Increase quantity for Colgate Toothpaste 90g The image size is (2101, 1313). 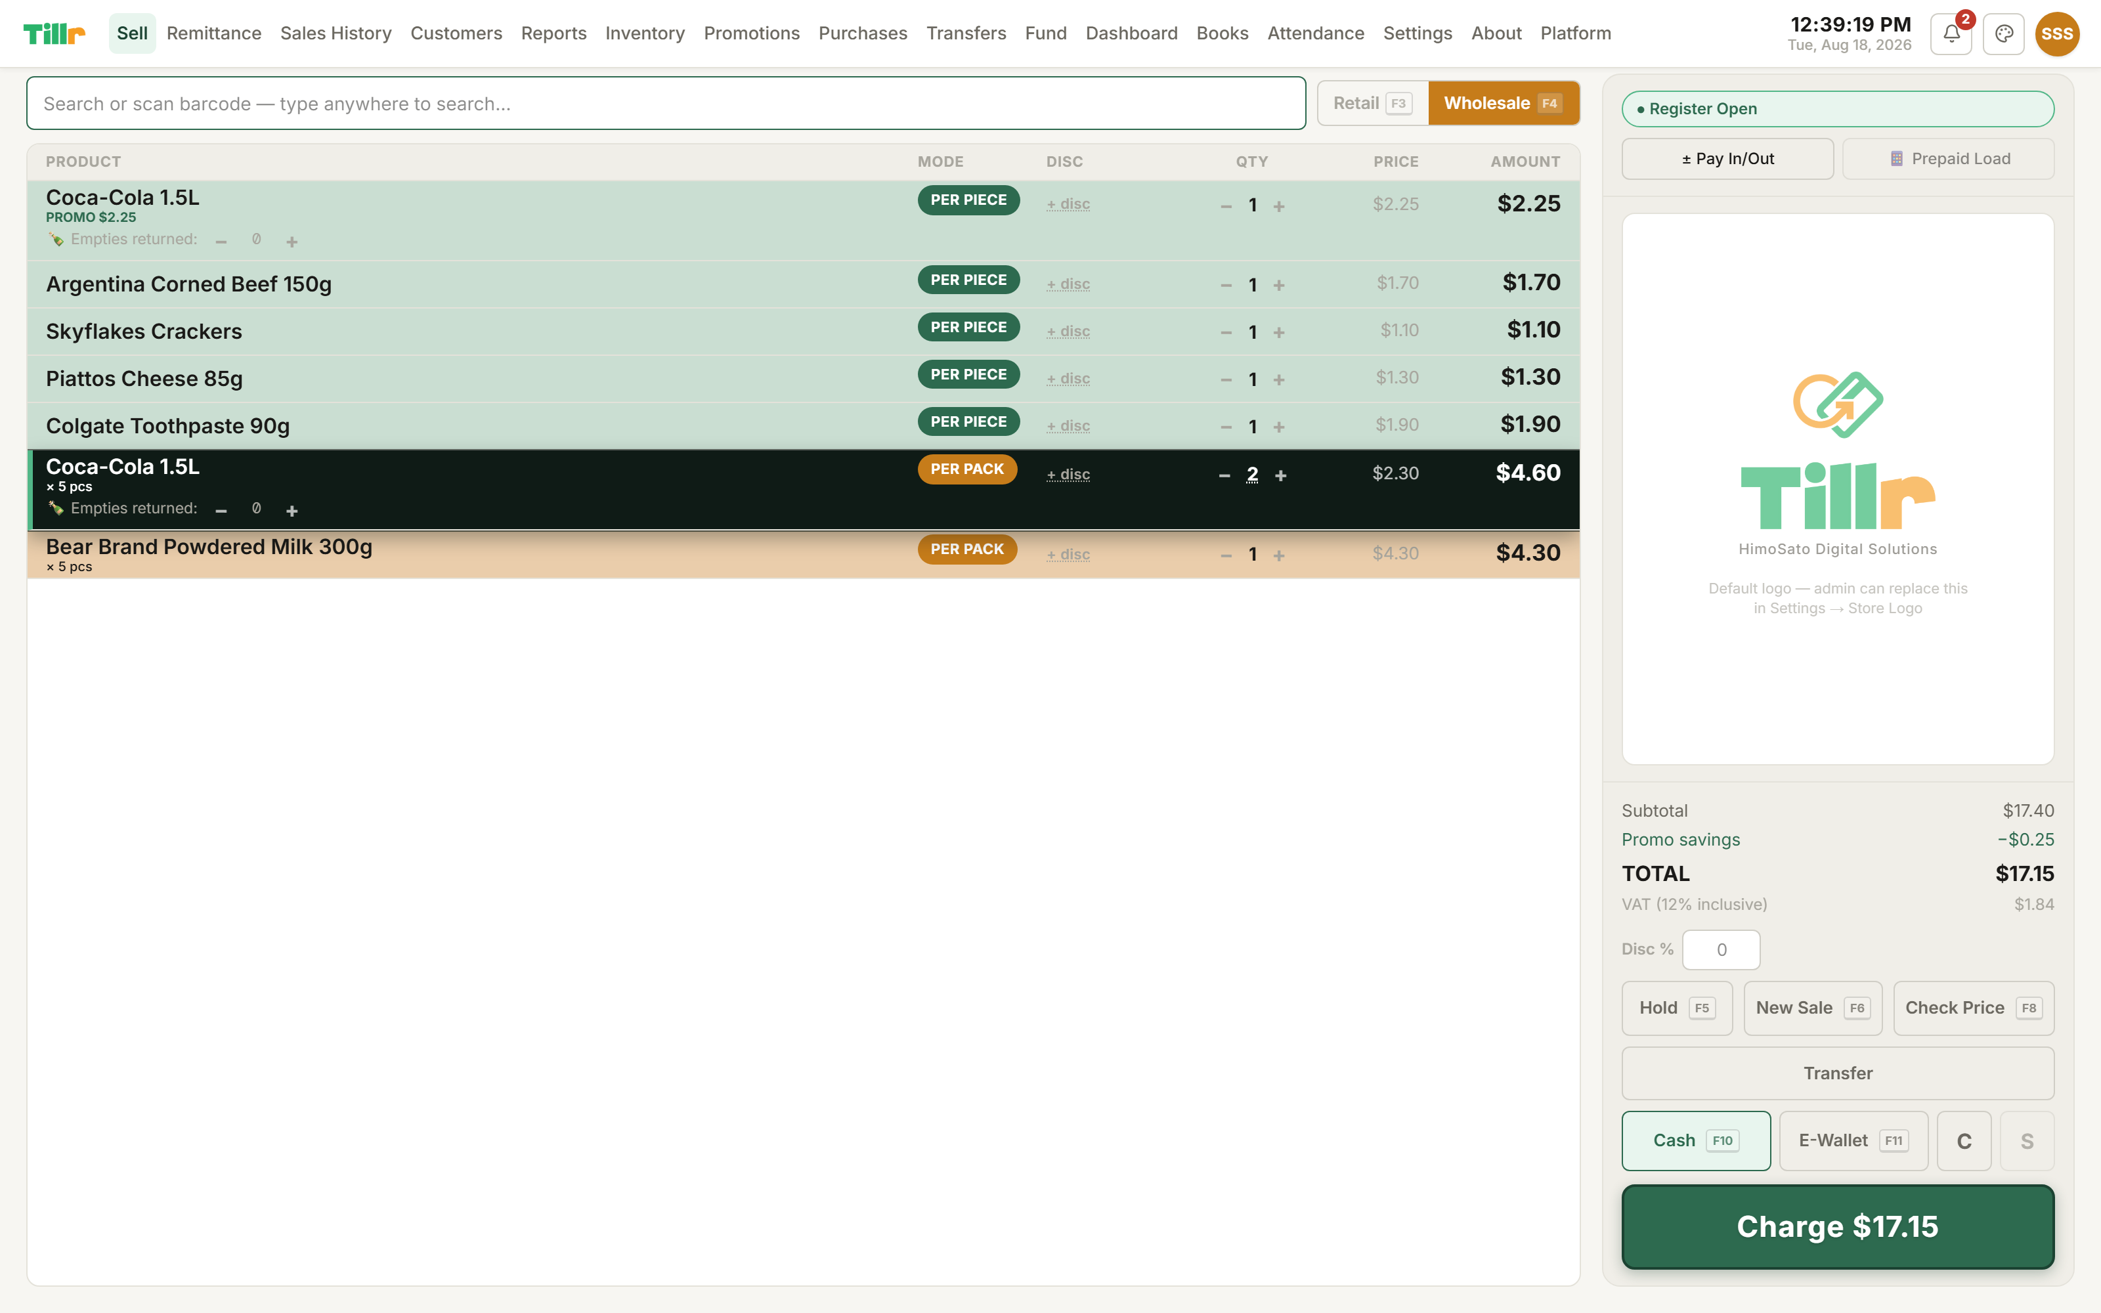[1279, 426]
